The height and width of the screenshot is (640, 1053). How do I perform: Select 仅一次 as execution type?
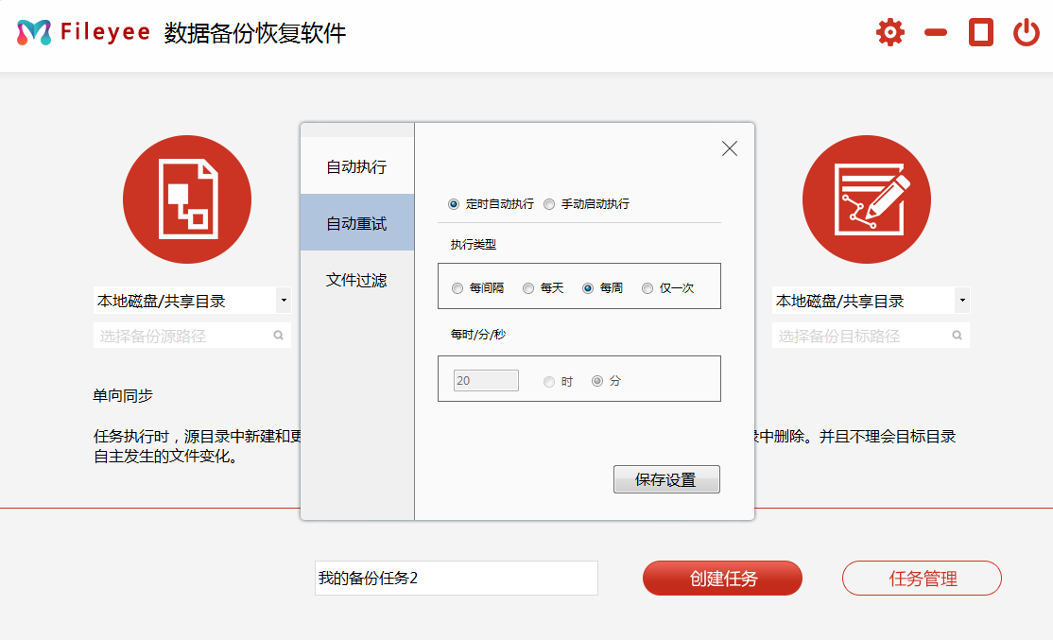(x=647, y=288)
